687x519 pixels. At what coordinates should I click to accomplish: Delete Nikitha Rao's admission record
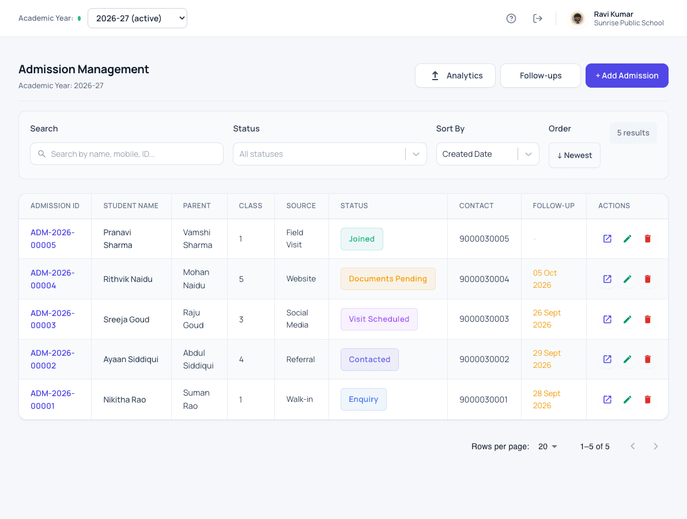(648, 400)
